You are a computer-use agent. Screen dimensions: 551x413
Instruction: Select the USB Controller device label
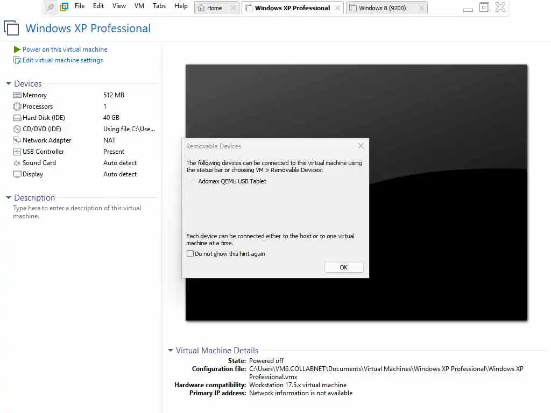click(x=43, y=152)
